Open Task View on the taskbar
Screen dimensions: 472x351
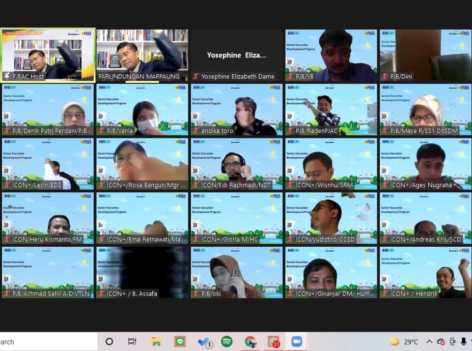coord(132,341)
